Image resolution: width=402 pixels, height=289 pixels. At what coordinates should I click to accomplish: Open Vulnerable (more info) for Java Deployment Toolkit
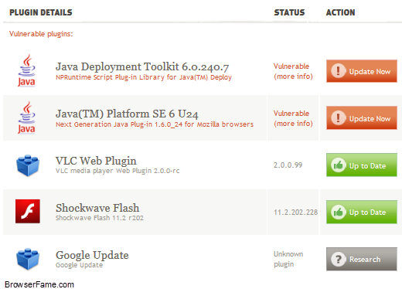(x=293, y=71)
